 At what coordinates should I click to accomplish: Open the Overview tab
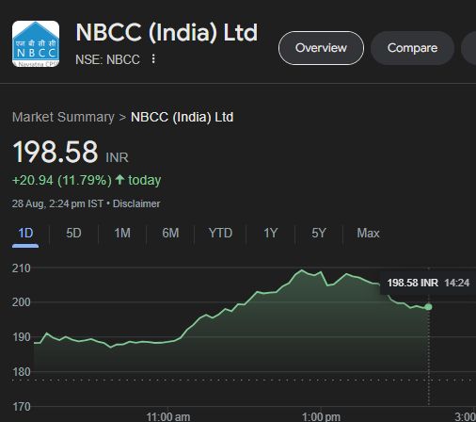click(321, 48)
